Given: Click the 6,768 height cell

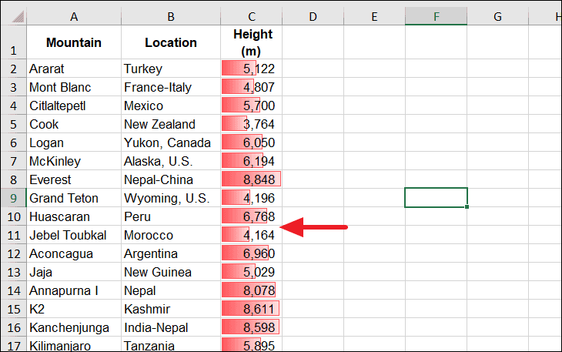Looking at the screenshot, I should (252, 216).
